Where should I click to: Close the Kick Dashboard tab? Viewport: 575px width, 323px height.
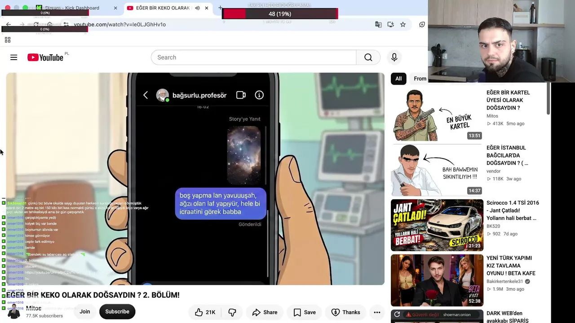pos(115,8)
